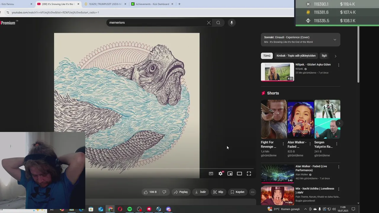The height and width of the screenshot is (213, 379).
Task: Open weather widget 31°C Kısmen güneşli
Action: pos(283,209)
